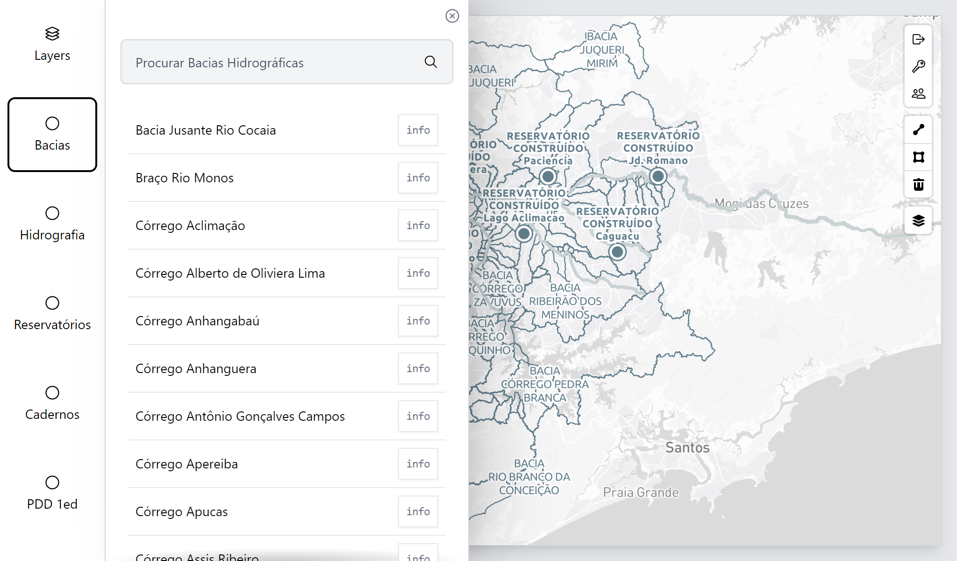Switch to the PDD 1ed section

point(52,494)
